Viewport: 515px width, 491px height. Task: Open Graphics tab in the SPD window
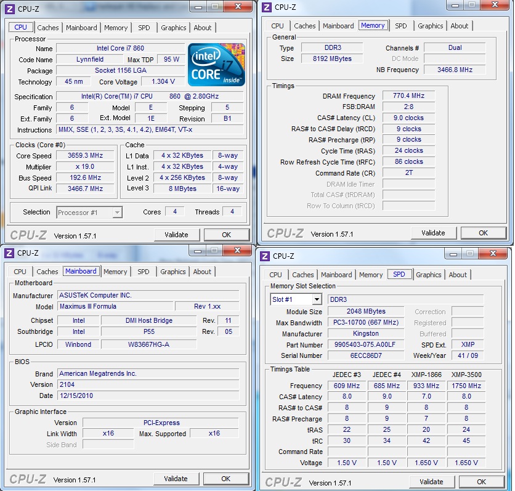click(x=429, y=275)
